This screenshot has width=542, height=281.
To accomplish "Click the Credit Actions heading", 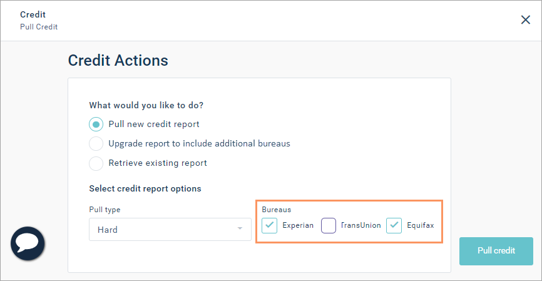I will (118, 61).
